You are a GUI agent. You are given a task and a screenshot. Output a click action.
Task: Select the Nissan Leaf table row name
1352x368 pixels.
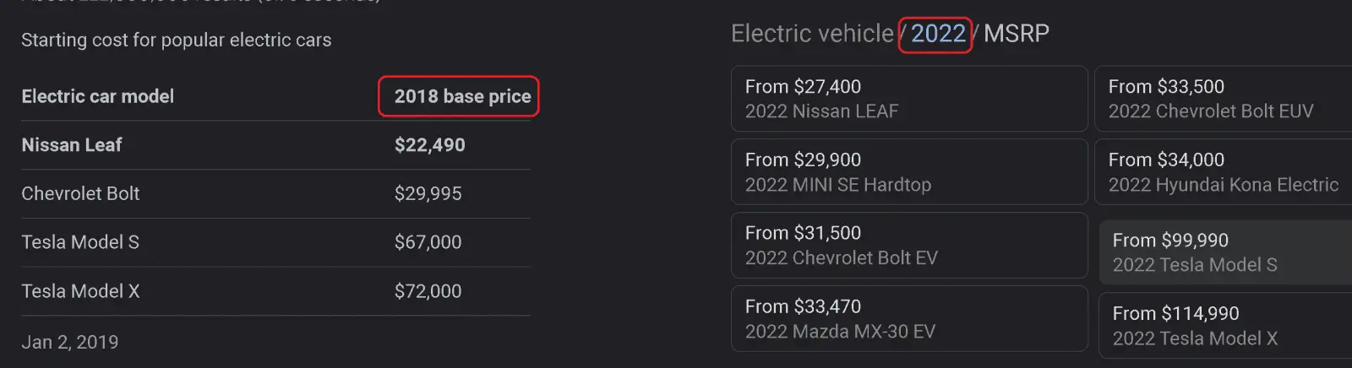(x=72, y=145)
